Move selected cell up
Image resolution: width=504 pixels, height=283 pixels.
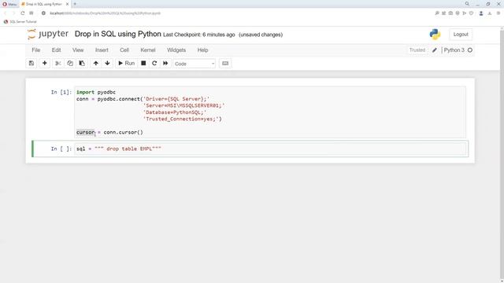point(96,63)
